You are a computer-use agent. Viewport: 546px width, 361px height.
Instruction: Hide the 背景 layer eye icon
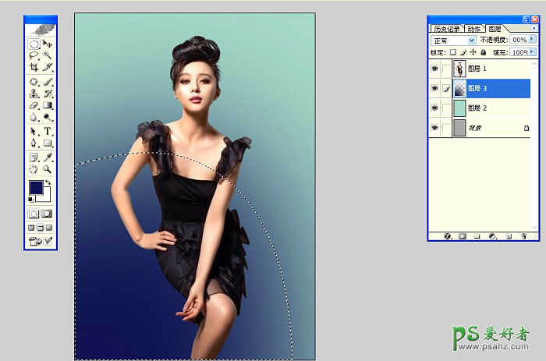click(434, 127)
